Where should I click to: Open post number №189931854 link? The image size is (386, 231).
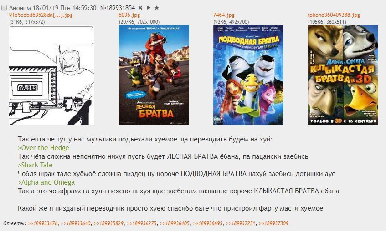[118, 8]
